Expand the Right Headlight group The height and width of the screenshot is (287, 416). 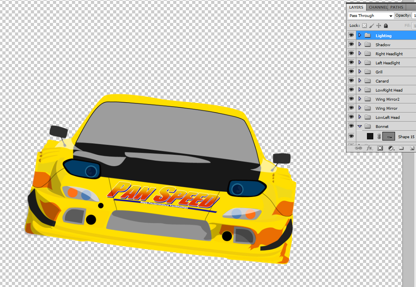point(360,53)
